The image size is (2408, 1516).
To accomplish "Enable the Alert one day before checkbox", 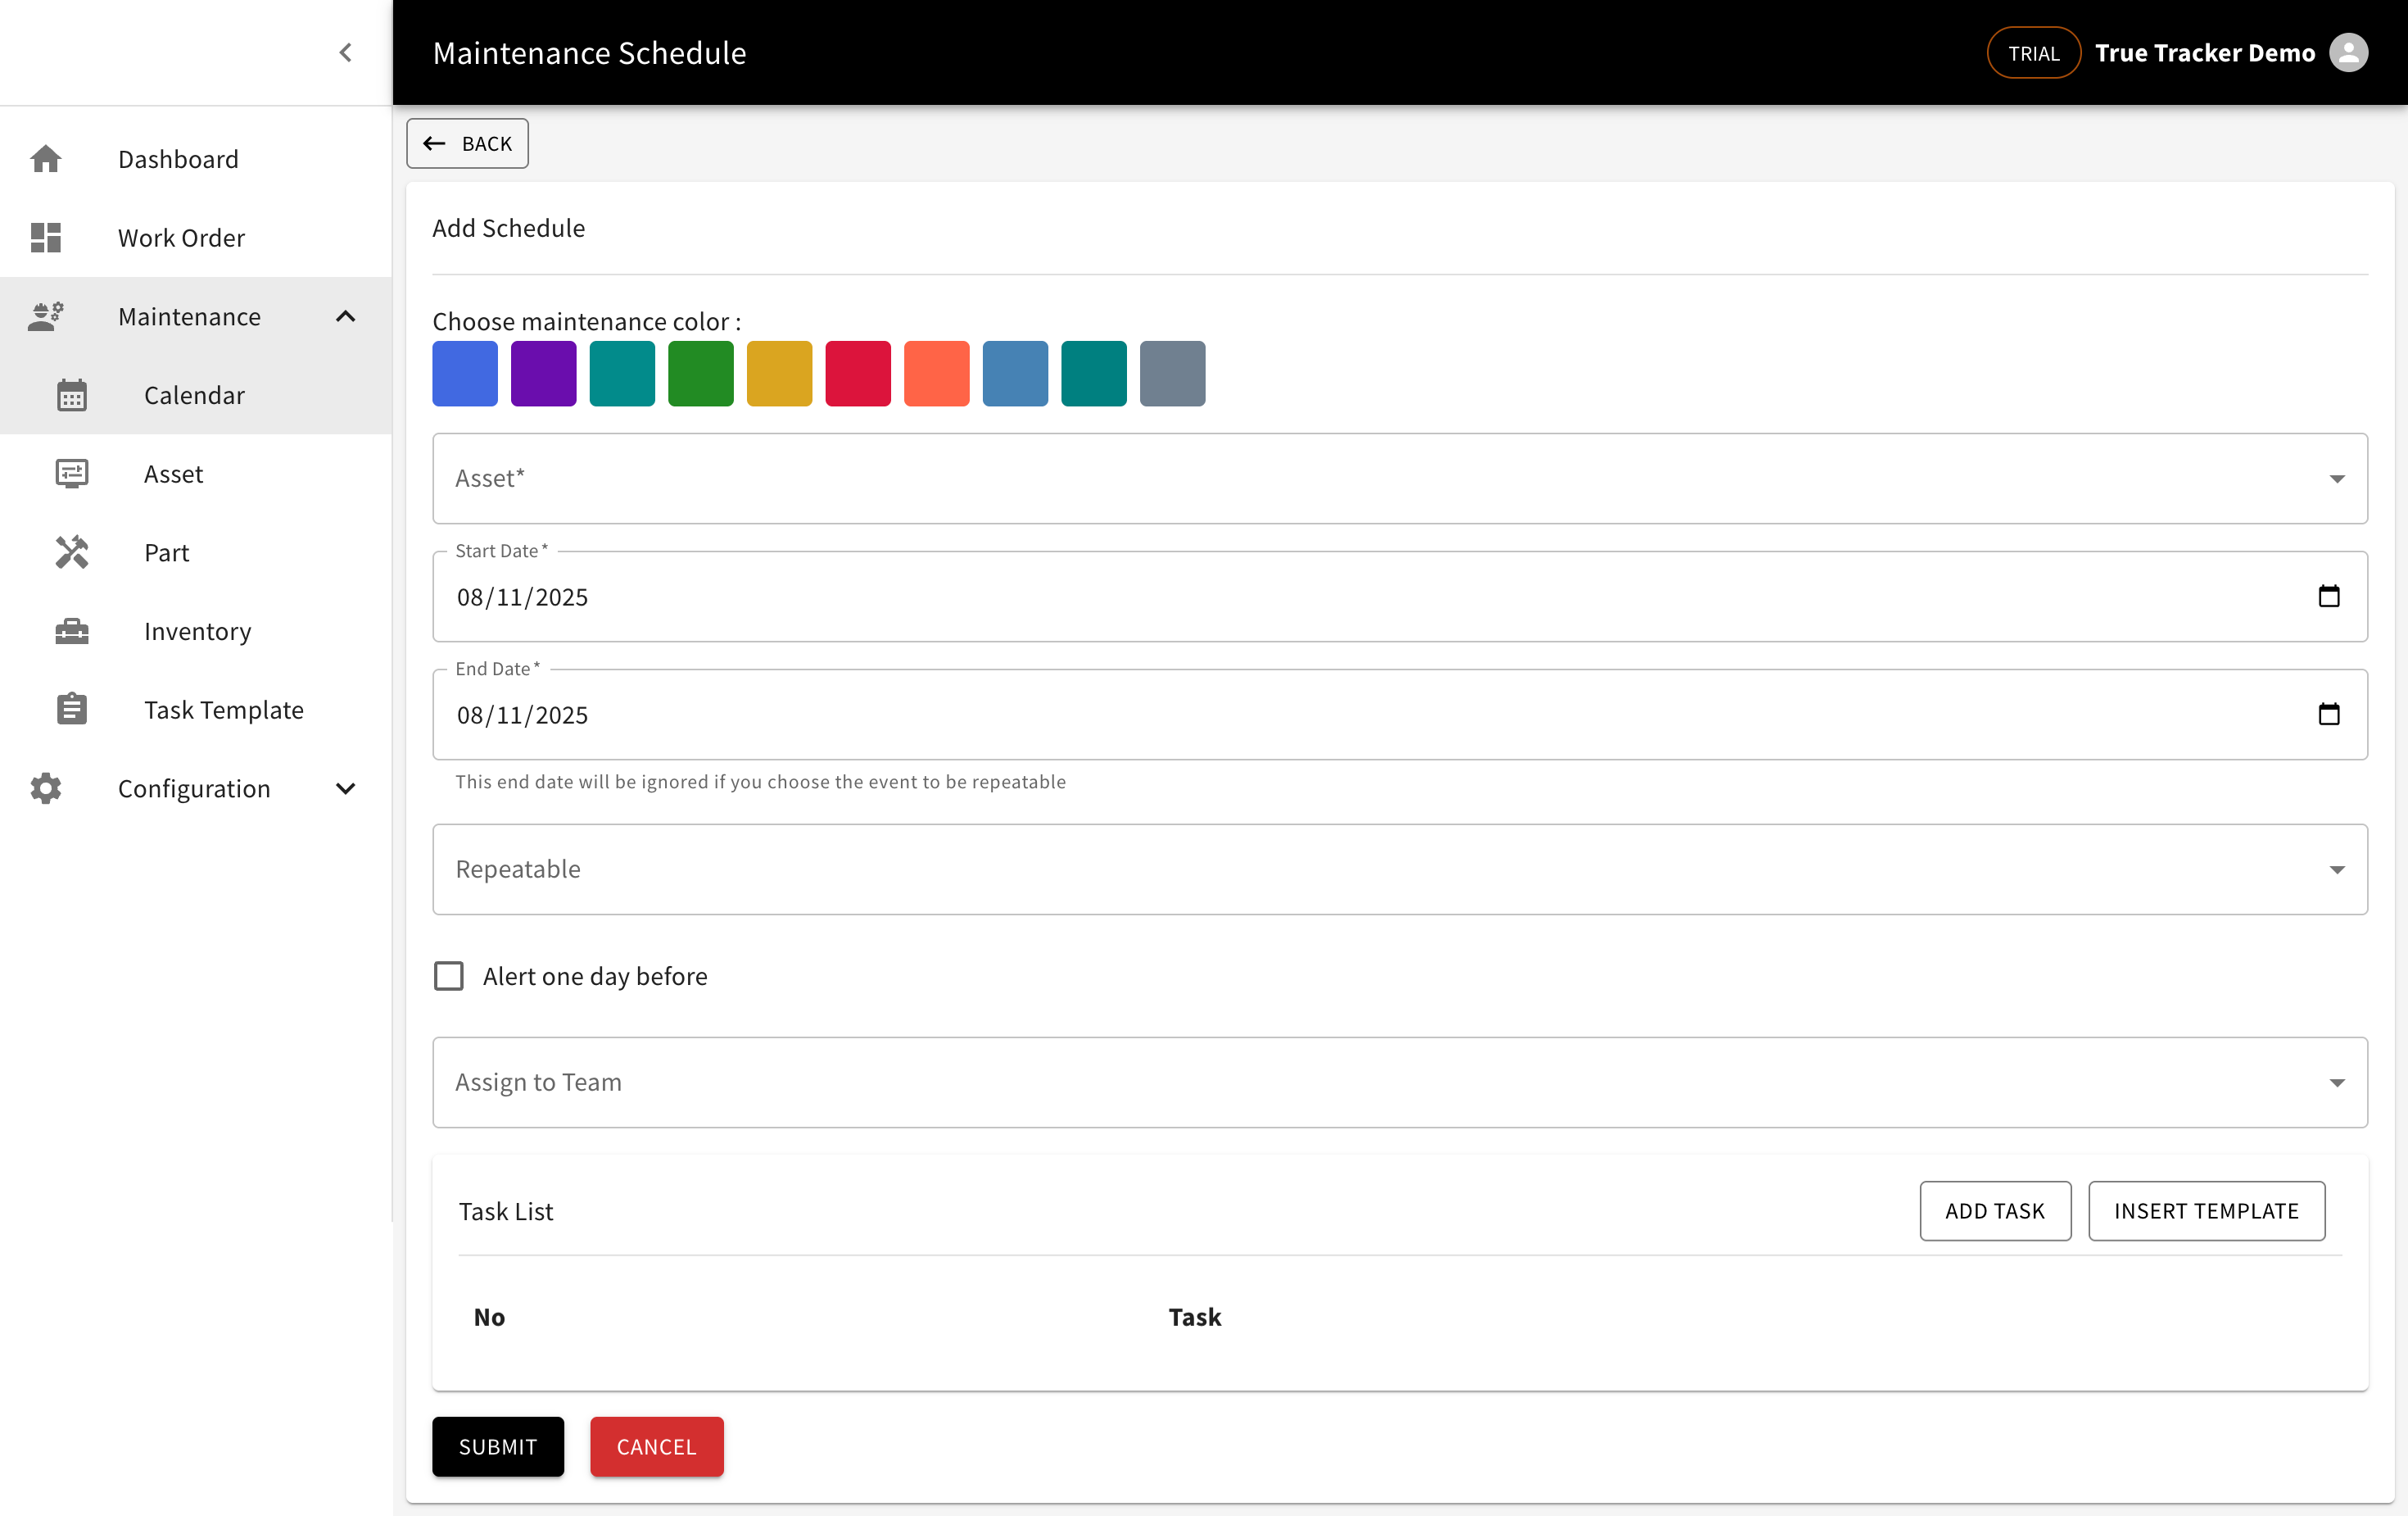I will (449, 976).
